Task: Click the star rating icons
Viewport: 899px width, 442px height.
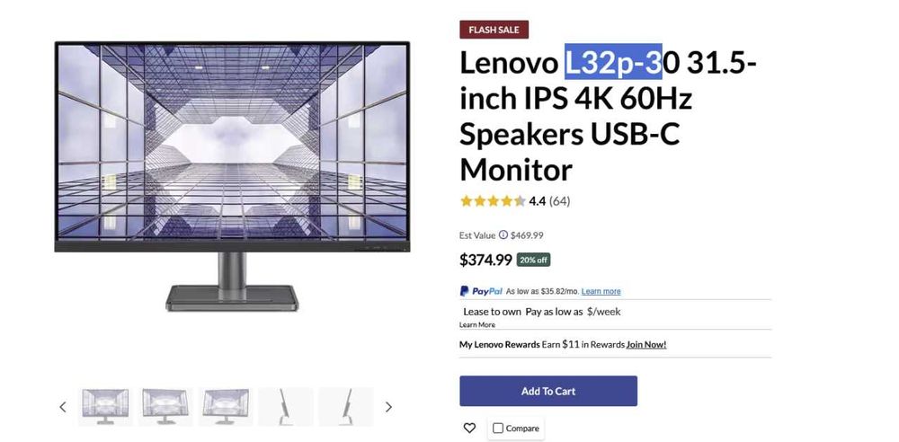Action: coord(493,200)
